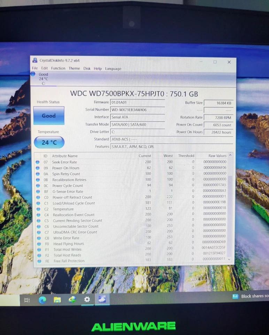Open Microsoft Edge from the taskbar

43,300
